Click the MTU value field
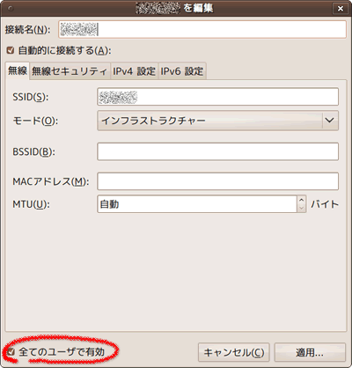This screenshot has width=352, height=368. [197, 204]
